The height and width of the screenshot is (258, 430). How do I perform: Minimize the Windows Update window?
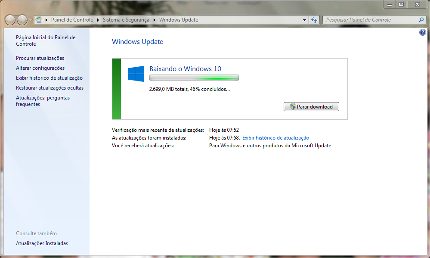coord(390,5)
